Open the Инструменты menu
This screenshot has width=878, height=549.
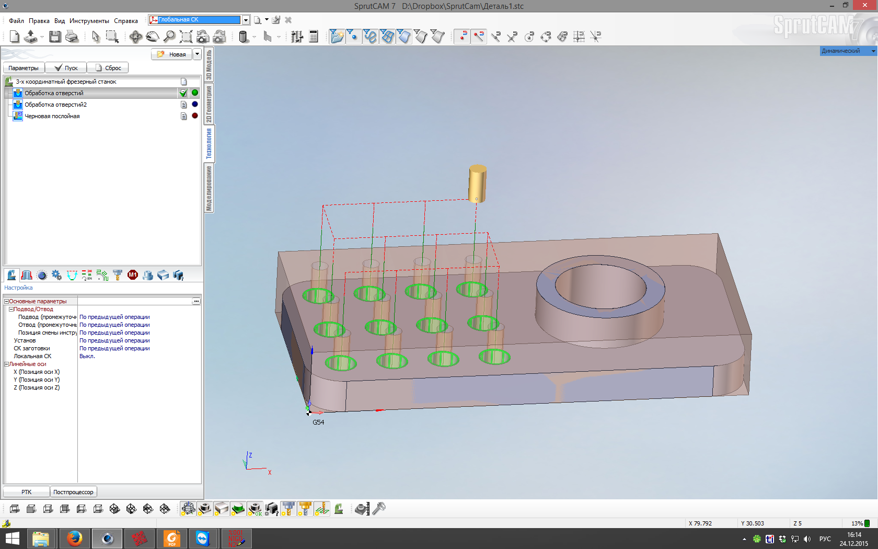tap(89, 21)
